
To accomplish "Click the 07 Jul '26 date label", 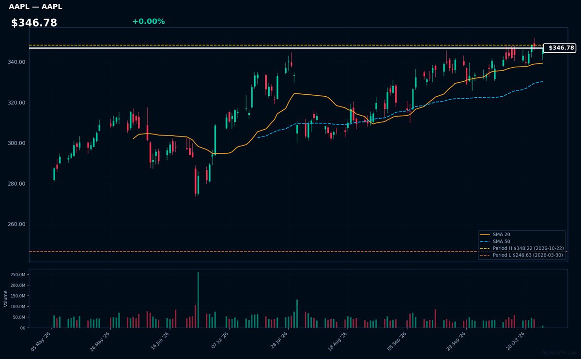I will [x=219, y=341].
